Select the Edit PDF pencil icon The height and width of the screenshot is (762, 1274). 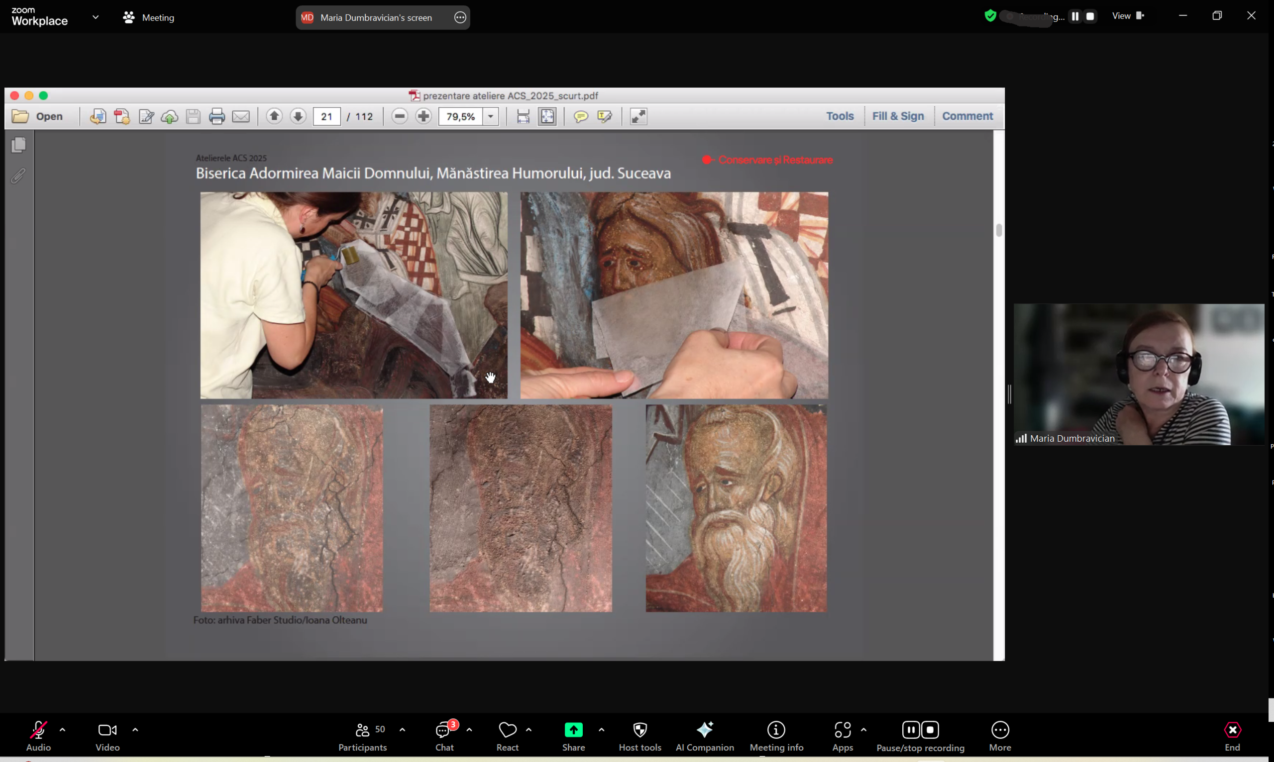click(146, 116)
